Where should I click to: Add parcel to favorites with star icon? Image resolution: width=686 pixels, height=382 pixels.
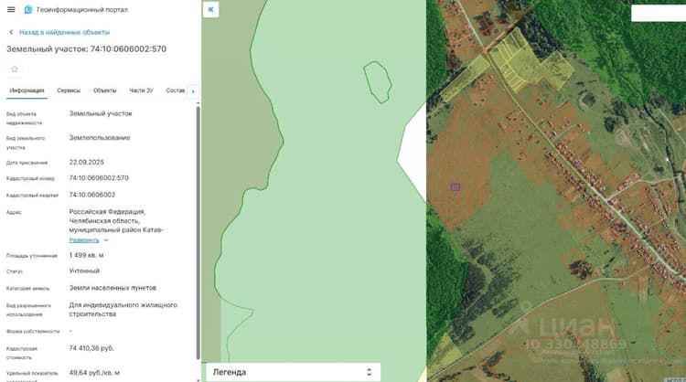tap(15, 69)
